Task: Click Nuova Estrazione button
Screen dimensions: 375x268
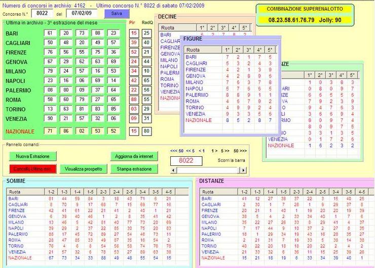Action: coord(33,156)
